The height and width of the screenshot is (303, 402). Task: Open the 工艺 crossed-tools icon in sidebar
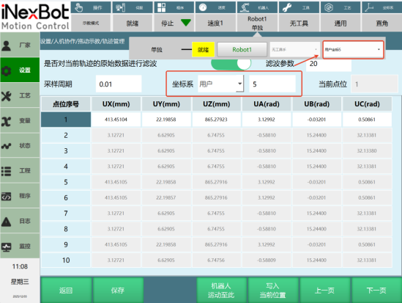click(7, 96)
